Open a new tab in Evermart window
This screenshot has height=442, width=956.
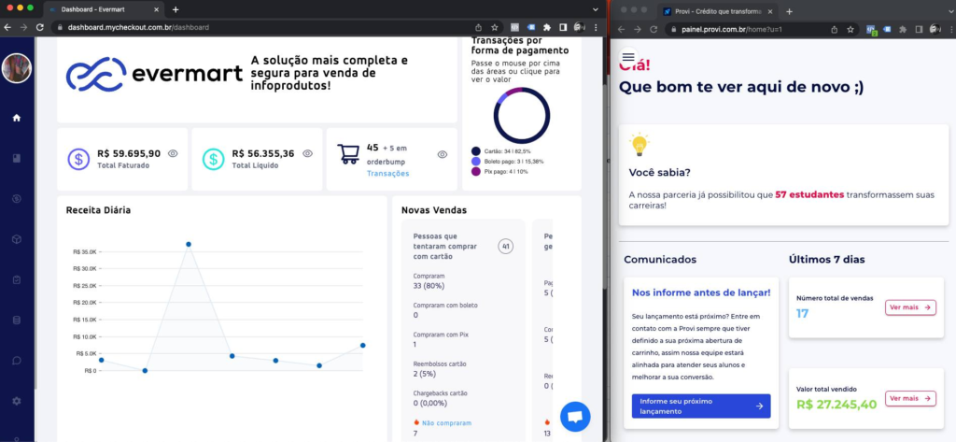click(x=176, y=9)
